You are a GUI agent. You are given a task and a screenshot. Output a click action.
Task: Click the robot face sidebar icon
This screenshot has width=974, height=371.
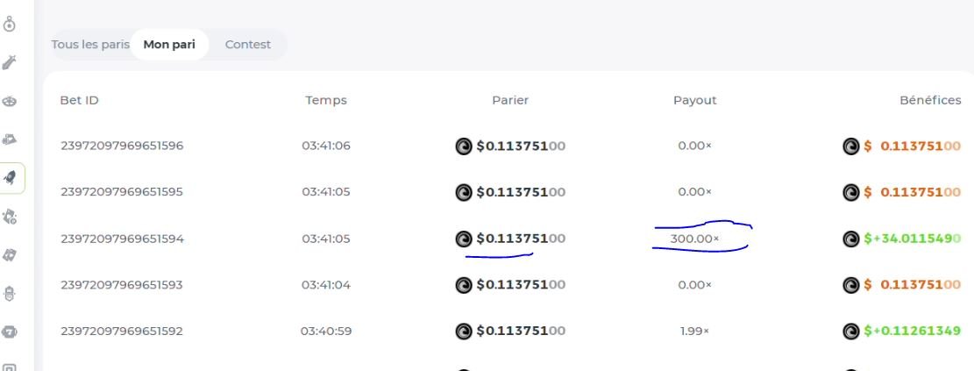click(12, 295)
